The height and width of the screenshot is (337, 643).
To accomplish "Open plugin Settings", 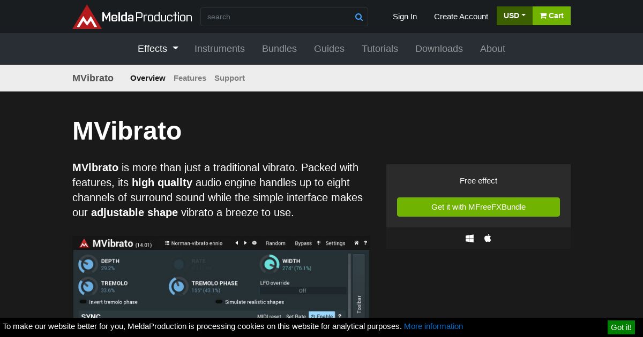I will click(x=335, y=243).
